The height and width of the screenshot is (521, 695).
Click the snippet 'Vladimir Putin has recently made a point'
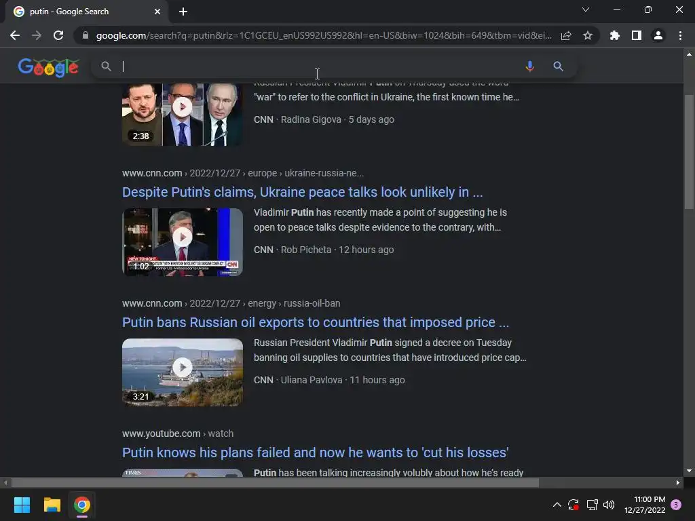click(380, 220)
